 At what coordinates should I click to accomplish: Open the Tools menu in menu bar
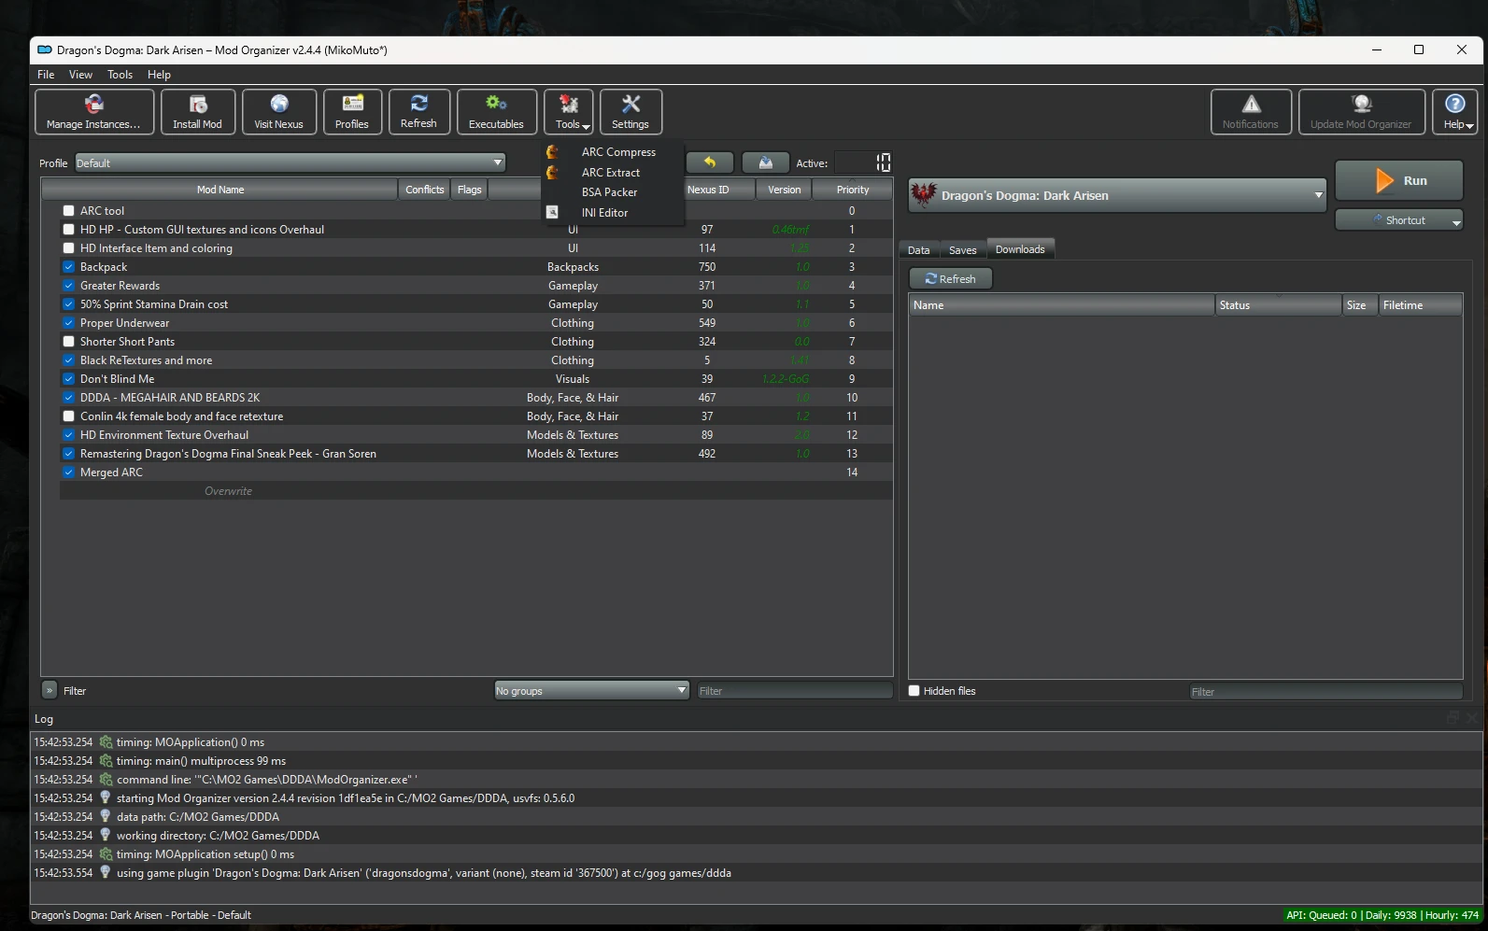(x=120, y=75)
